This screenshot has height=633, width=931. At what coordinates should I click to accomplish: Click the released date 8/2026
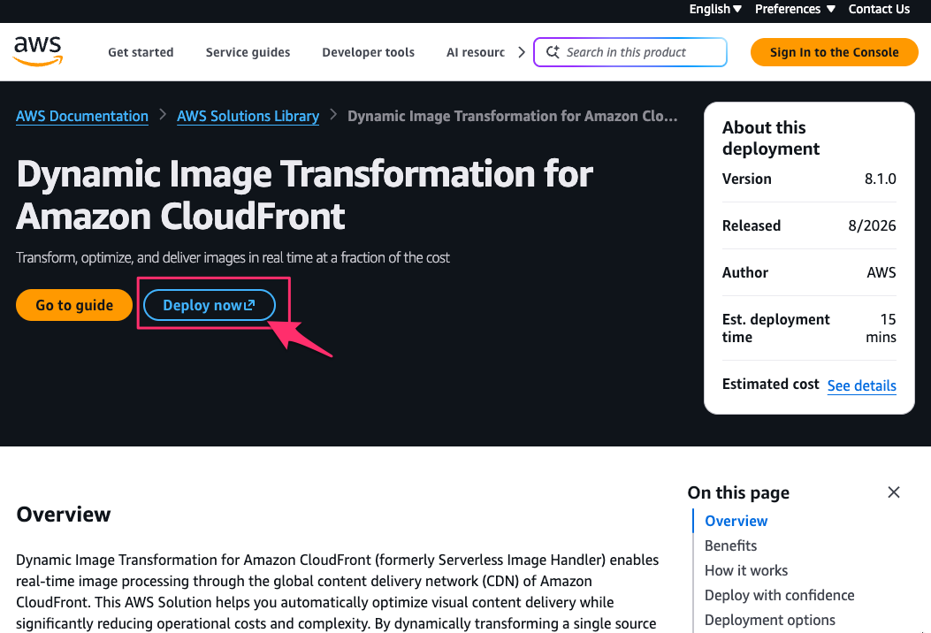point(872,225)
